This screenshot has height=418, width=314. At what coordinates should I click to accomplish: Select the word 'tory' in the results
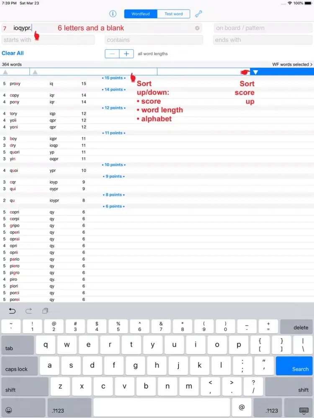(x=13, y=114)
